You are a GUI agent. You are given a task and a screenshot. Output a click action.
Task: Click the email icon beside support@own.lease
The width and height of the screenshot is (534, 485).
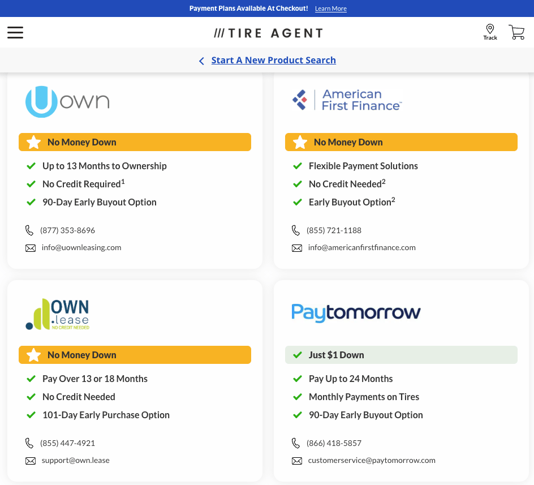click(30, 460)
